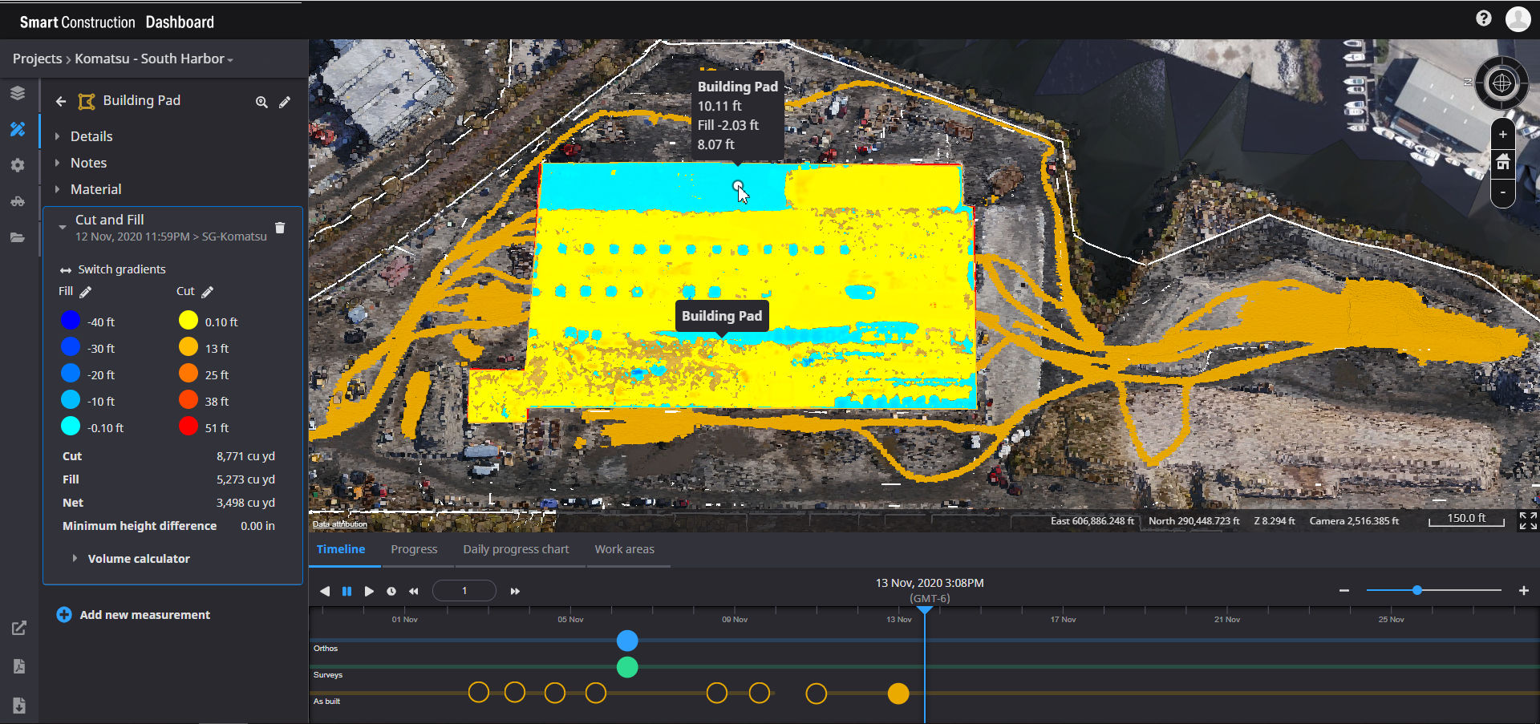Open the Layers panel in the sidebar

[18, 92]
